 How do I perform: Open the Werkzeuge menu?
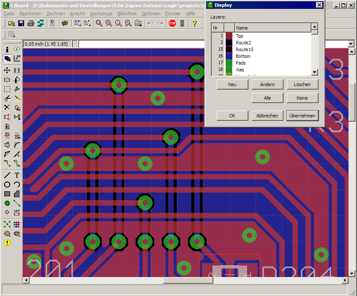click(x=101, y=14)
